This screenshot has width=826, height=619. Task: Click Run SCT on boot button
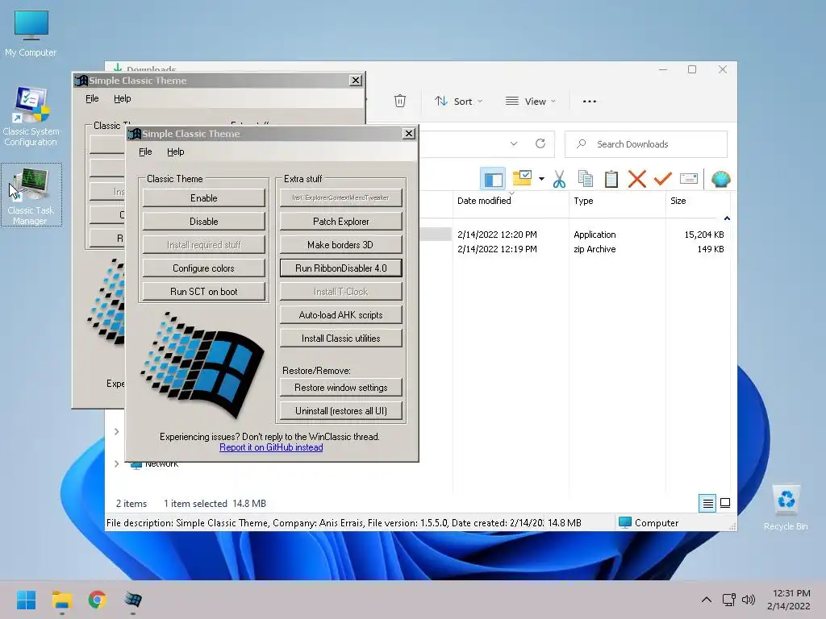pyautogui.click(x=203, y=291)
